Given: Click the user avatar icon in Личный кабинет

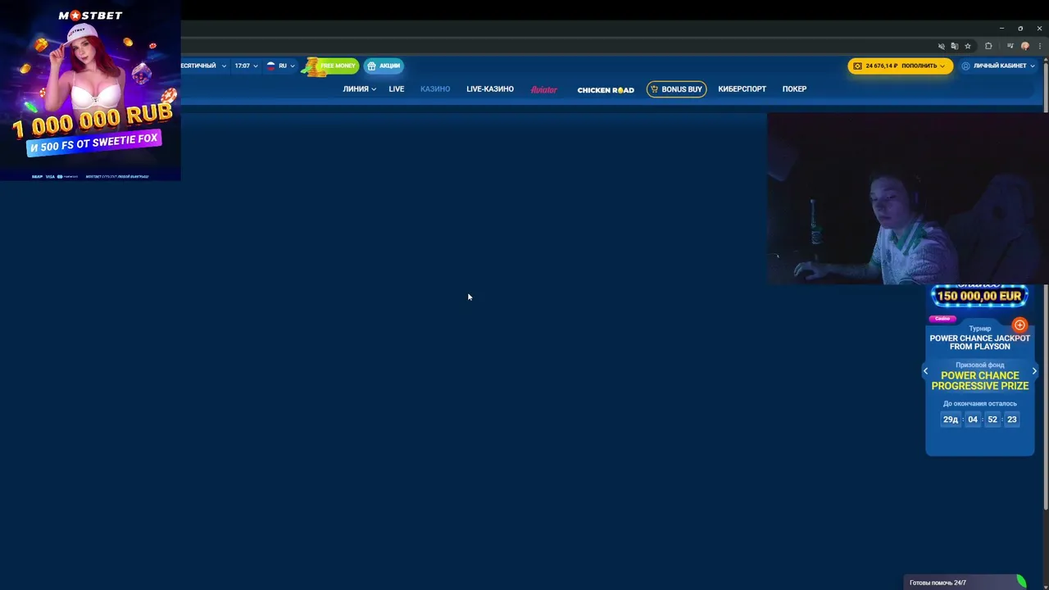Looking at the screenshot, I should [x=965, y=66].
